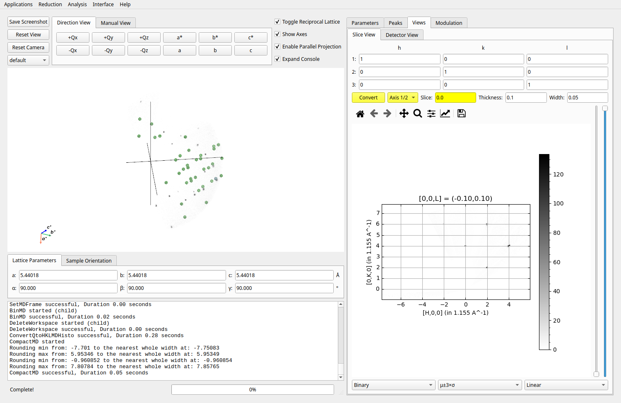Click the Save figure floppy icon
Screen dimensions: 621x403
tap(462, 113)
